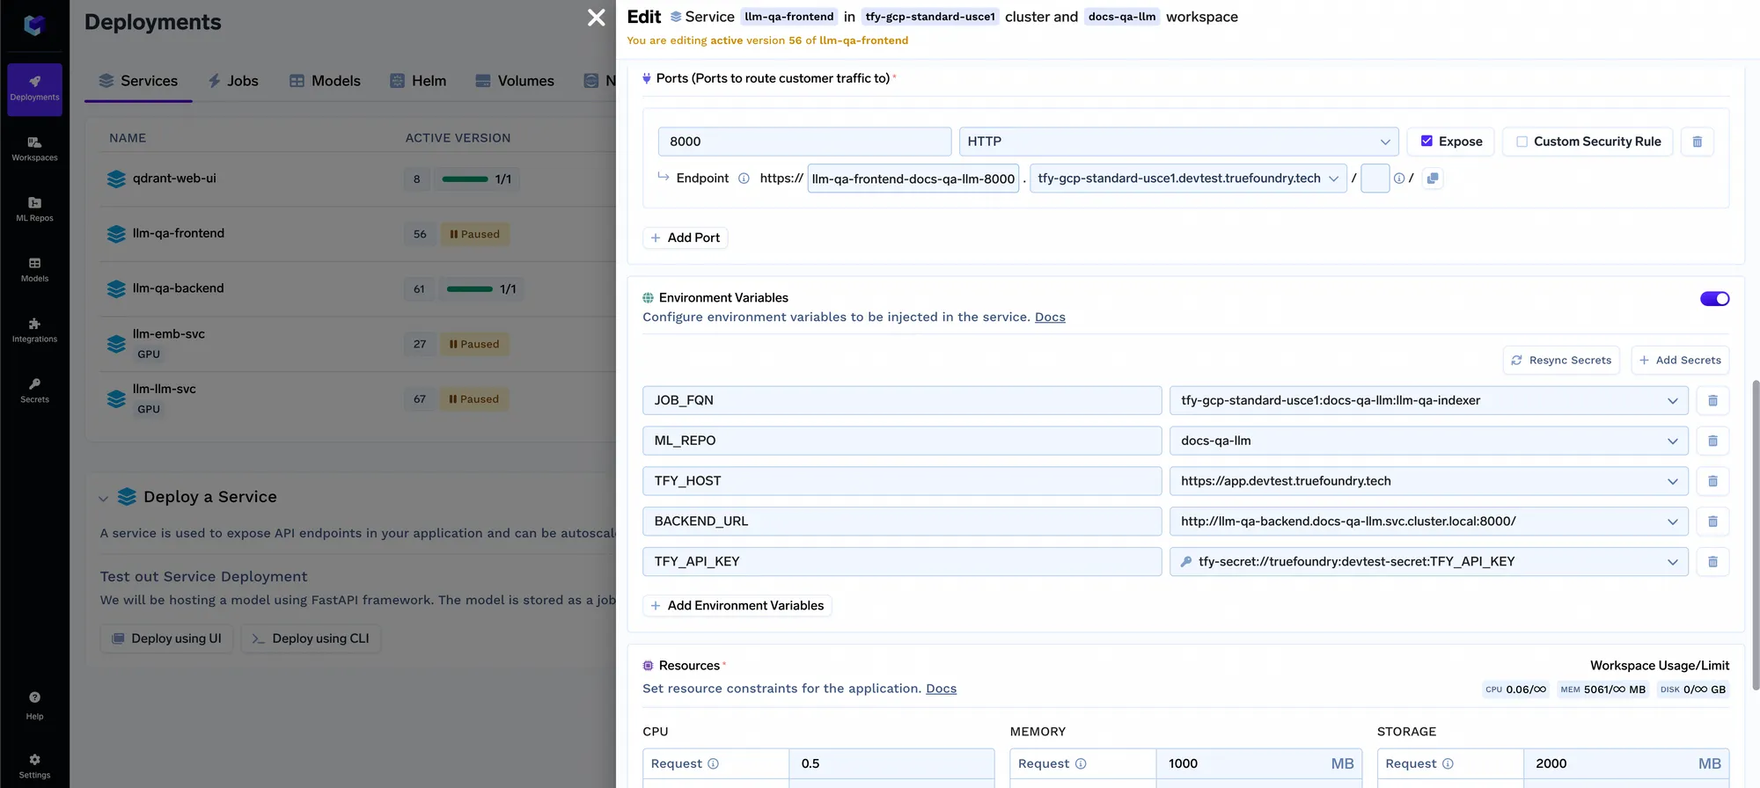
Task: Click the vertical scrollbar in Edit panel
Action: 1755,535
